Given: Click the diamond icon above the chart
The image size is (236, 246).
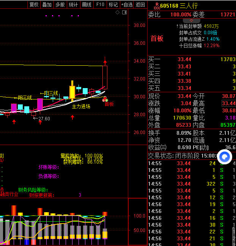Looking at the screenshot, I should coord(118,13).
